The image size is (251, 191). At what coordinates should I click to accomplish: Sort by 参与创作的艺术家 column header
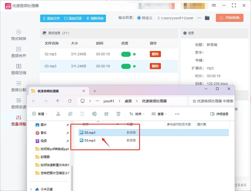[179, 124]
